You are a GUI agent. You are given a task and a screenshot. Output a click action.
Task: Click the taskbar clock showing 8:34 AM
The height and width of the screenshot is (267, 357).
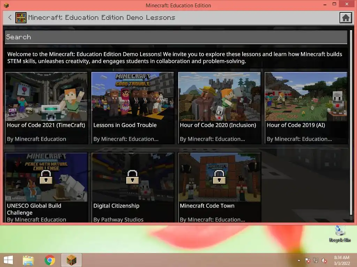pos(342,260)
